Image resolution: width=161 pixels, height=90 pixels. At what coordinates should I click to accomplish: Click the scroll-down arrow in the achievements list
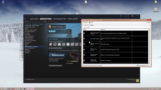pos(149,63)
